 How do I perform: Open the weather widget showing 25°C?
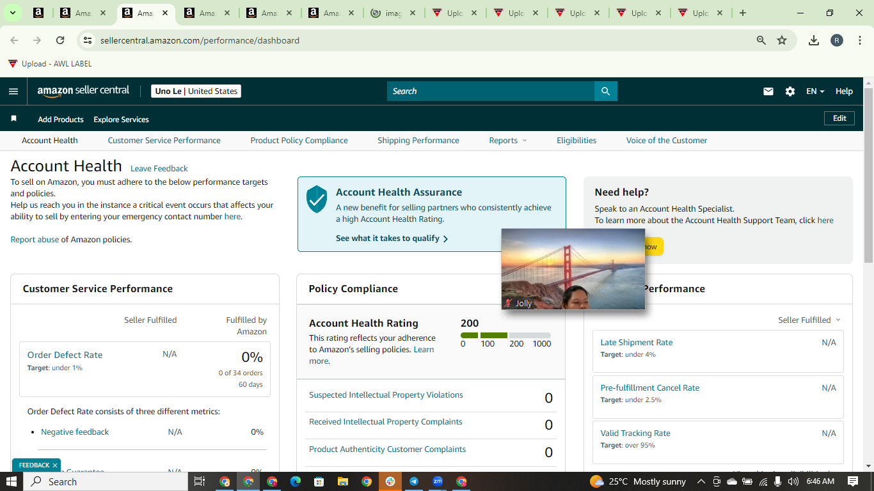pyautogui.click(x=638, y=481)
